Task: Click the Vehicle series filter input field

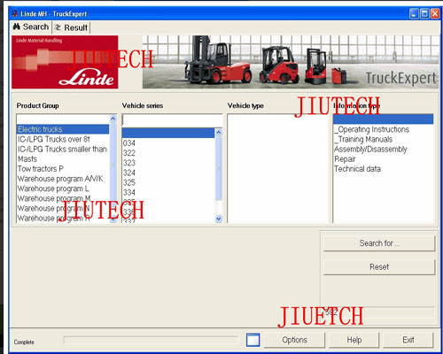Action: [172, 120]
